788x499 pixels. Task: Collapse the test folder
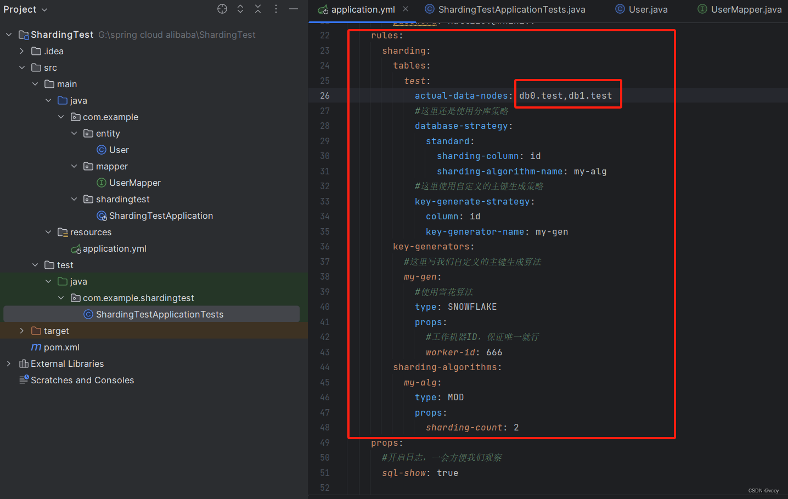click(35, 265)
